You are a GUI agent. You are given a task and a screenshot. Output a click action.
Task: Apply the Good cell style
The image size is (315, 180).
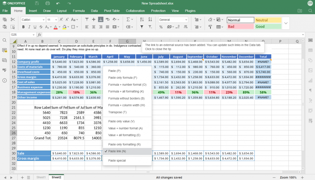point(268,27)
